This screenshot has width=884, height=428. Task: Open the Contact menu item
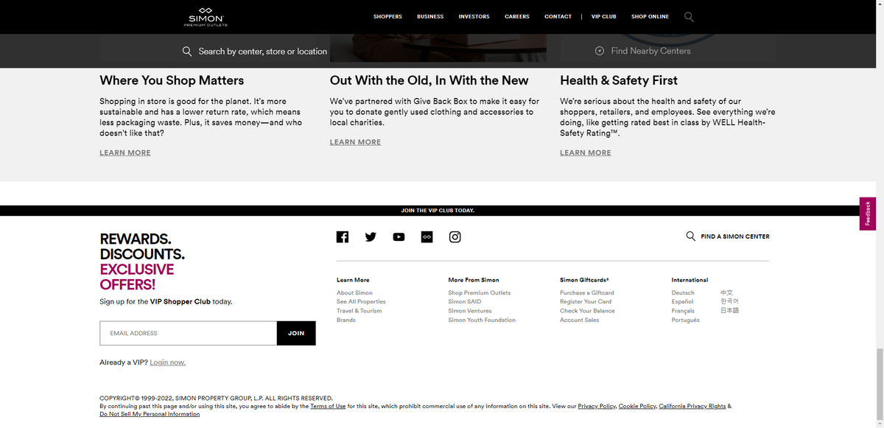click(558, 16)
